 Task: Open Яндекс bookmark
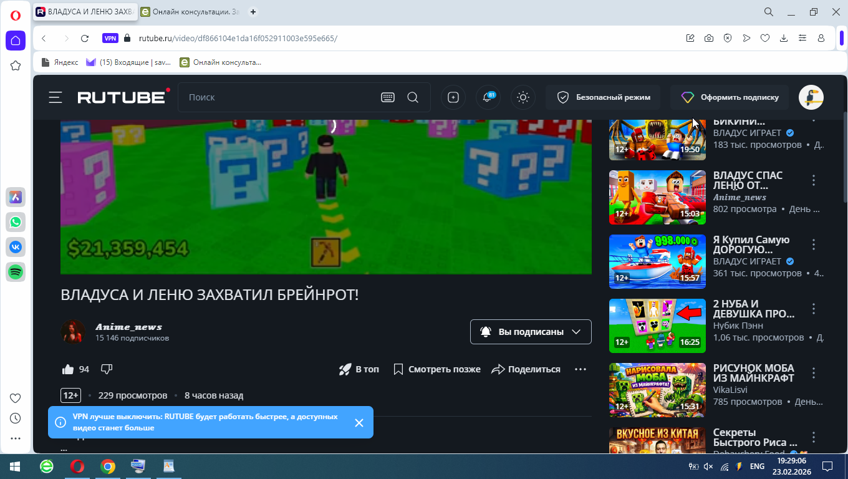click(x=59, y=62)
